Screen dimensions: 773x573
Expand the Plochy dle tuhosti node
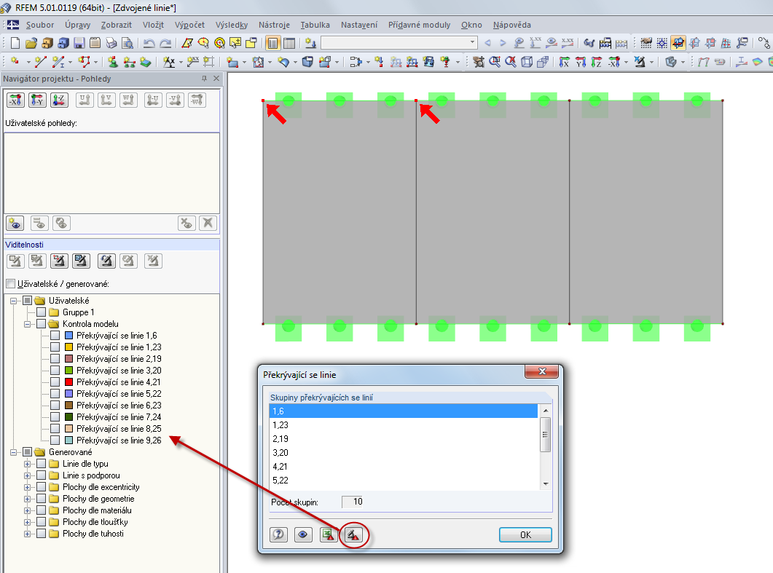coord(28,534)
